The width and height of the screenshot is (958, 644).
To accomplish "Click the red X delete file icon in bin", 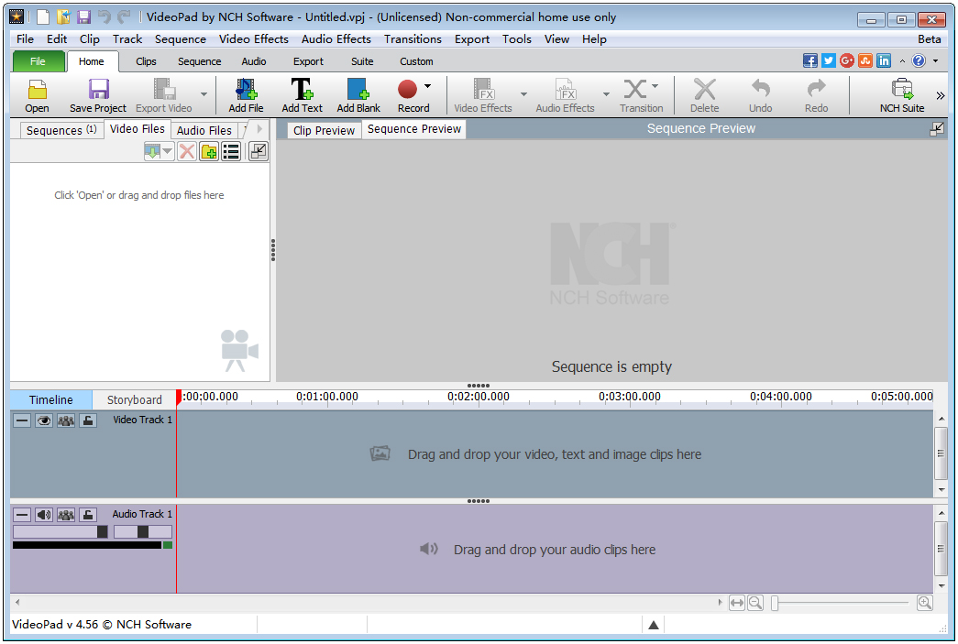I will (x=187, y=151).
